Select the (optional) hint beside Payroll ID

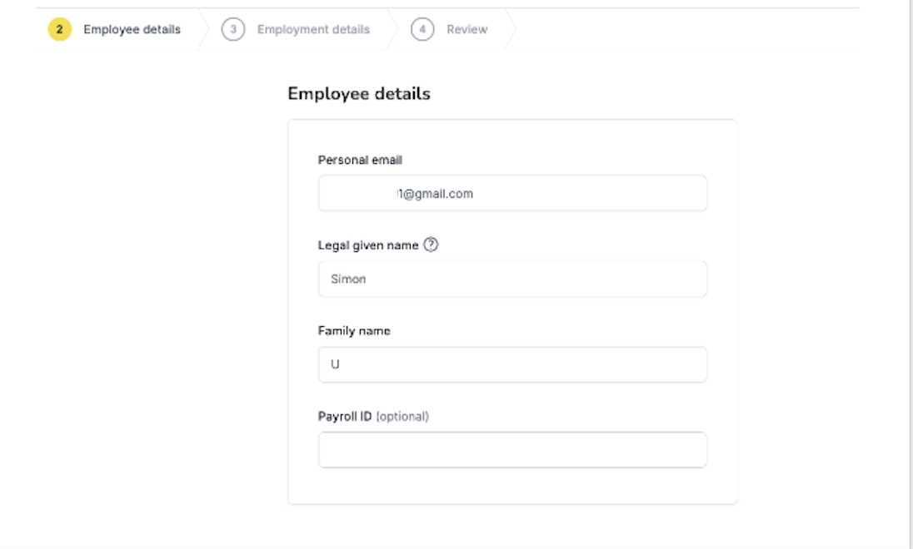pyautogui.click(x=402, y=417)
